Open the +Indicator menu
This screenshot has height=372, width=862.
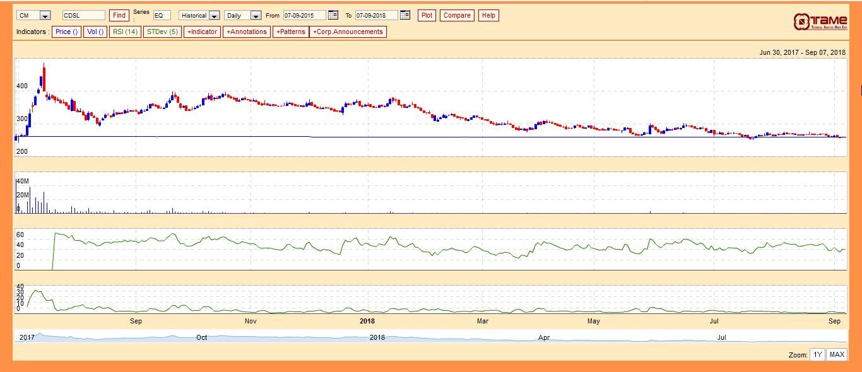[x=203, y=32]
